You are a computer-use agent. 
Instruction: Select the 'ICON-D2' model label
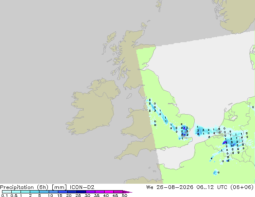click(82, 187)
